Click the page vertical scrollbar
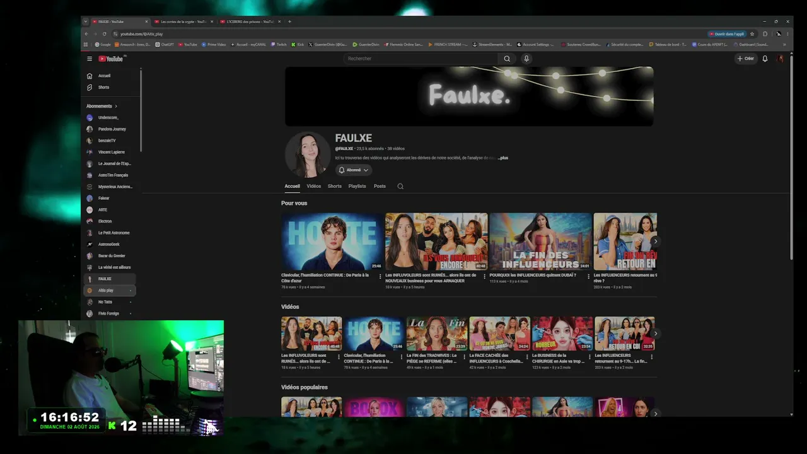The height and width of the screenshot is (454, 807). coord(791,158)
